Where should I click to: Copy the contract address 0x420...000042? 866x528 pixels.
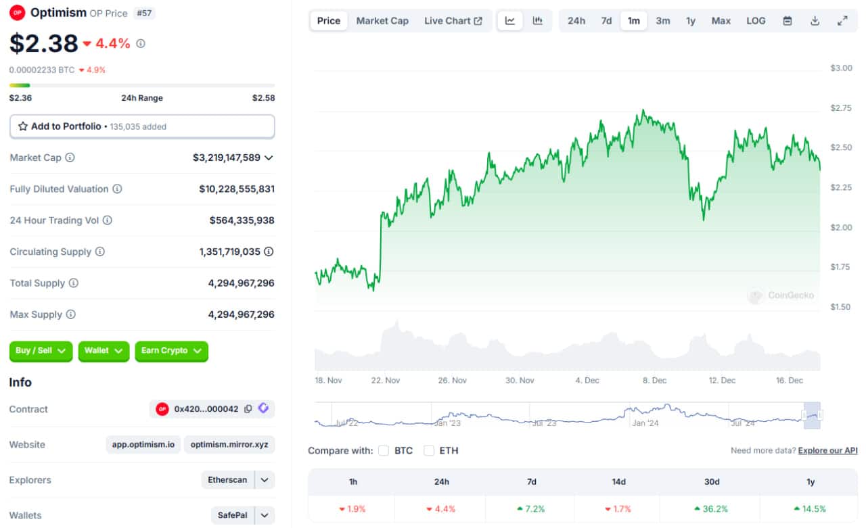click(x=248, y=409)
